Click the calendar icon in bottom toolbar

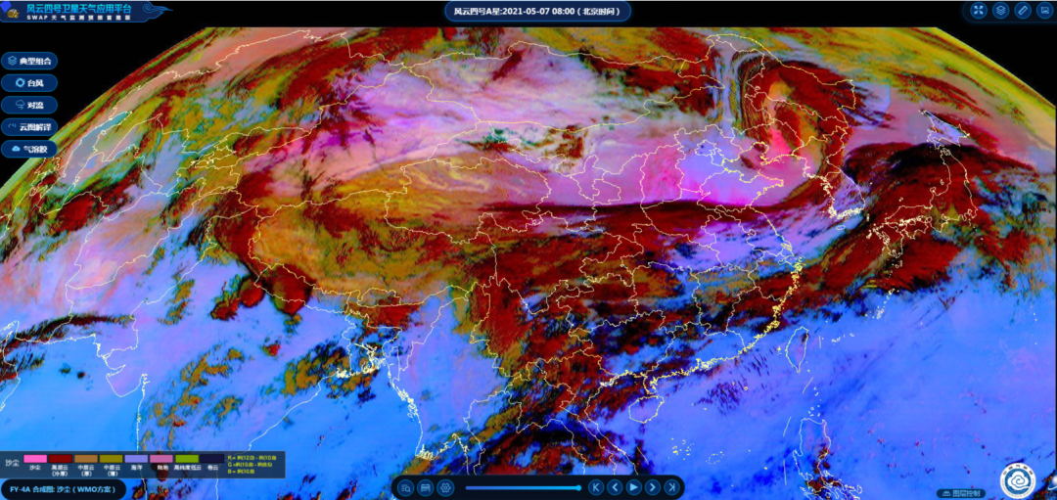pyautogui.click(x=426, y=487)
